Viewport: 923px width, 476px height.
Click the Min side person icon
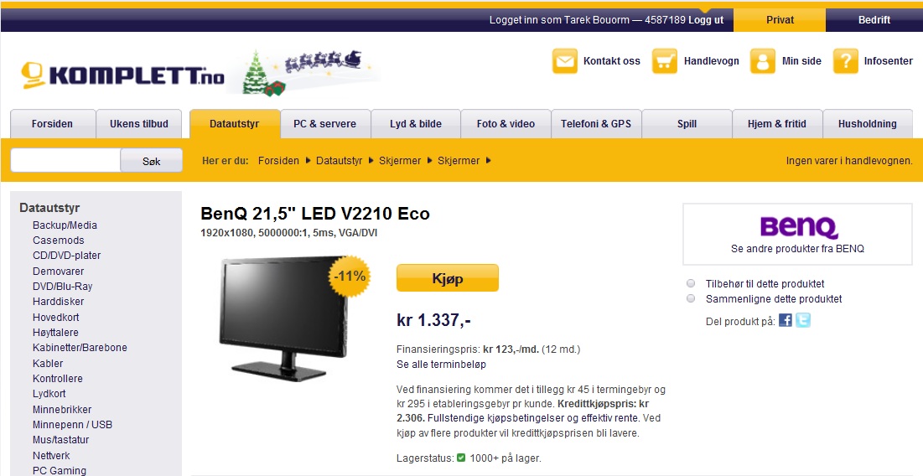763,61
